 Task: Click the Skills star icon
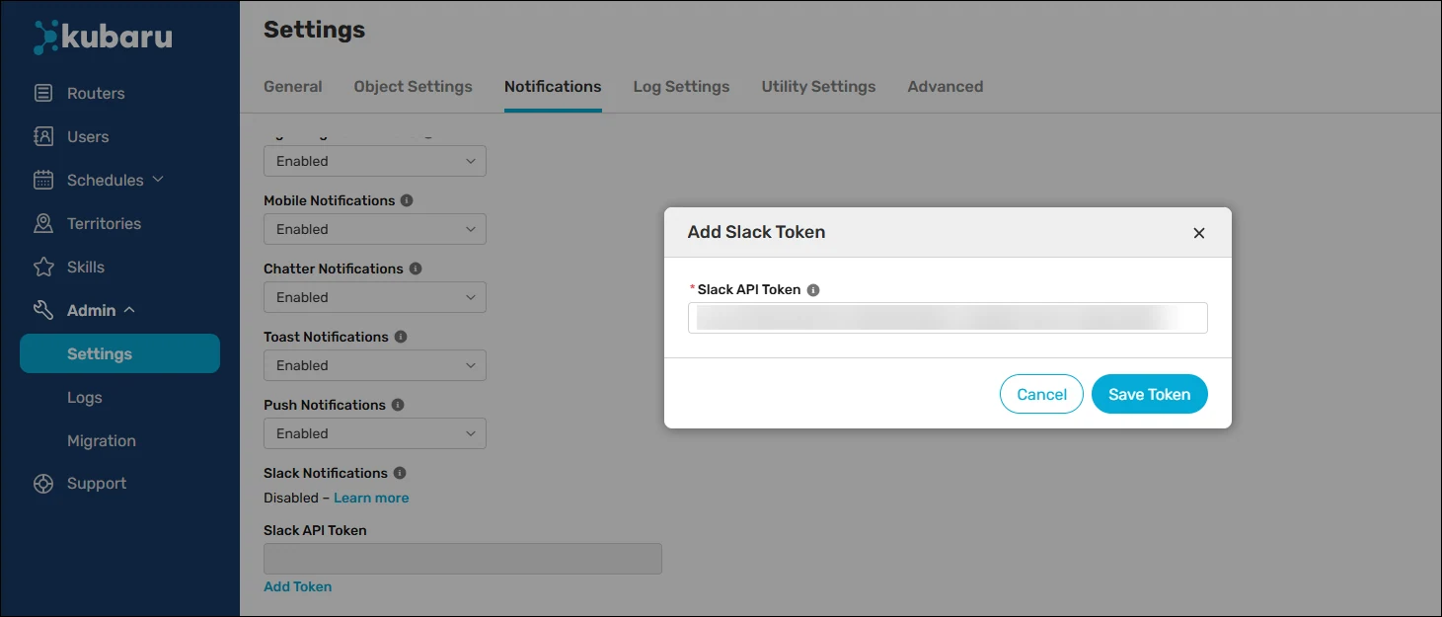(43, 267)
